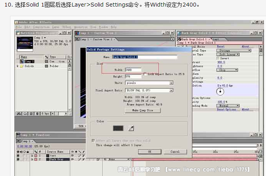This screenshot has width=266, height=176.
Task: Open the Units dropdown showing pixels
Action: pyautogui.click(x=149, y=83)
